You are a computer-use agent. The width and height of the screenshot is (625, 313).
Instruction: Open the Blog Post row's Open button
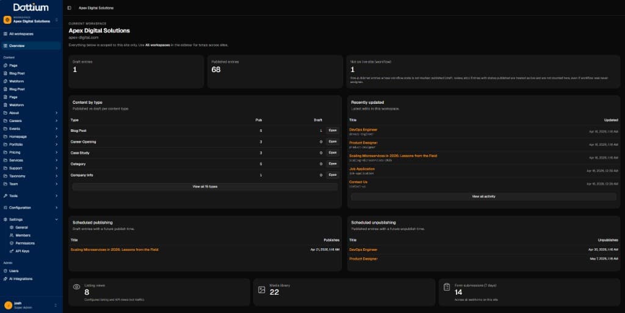point(332,131)
